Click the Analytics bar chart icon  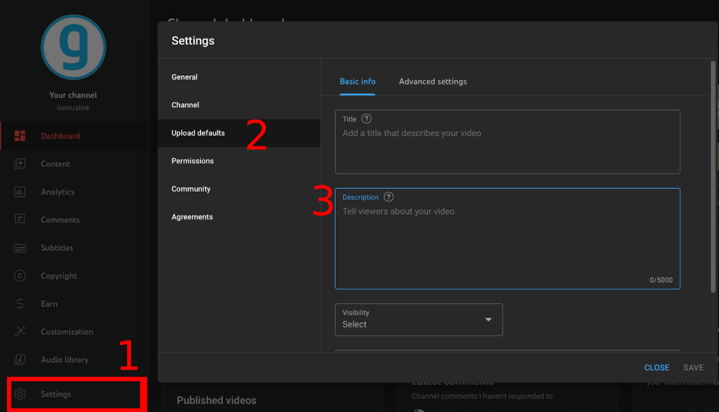click(20, 192)
